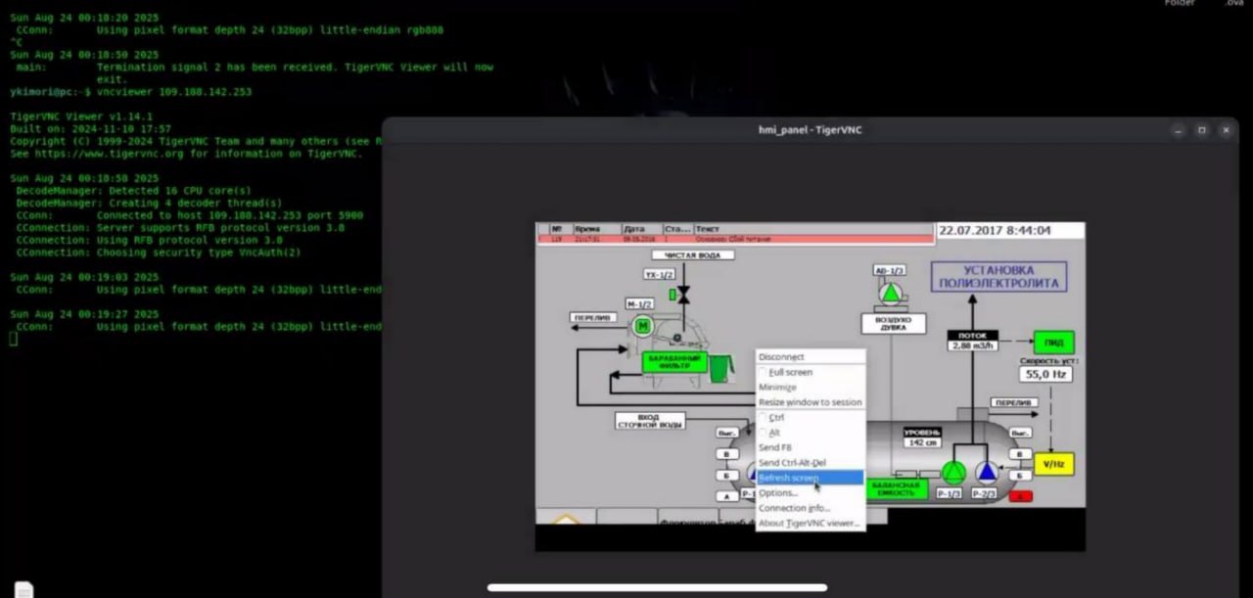Click the ПЕРЕЛИВ label below the 55,0 Hz field
The height and width of the screenshot is (598, 1253).
point(1013,402)
